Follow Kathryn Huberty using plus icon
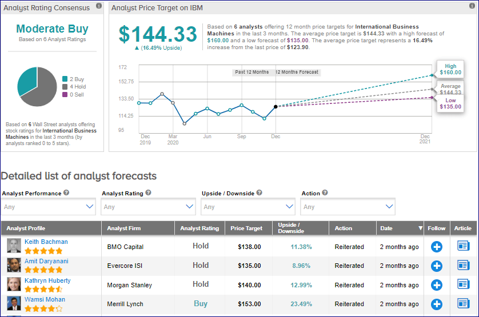Image resolution: width=479 pixels, height=317 pixels. point(437,285)
